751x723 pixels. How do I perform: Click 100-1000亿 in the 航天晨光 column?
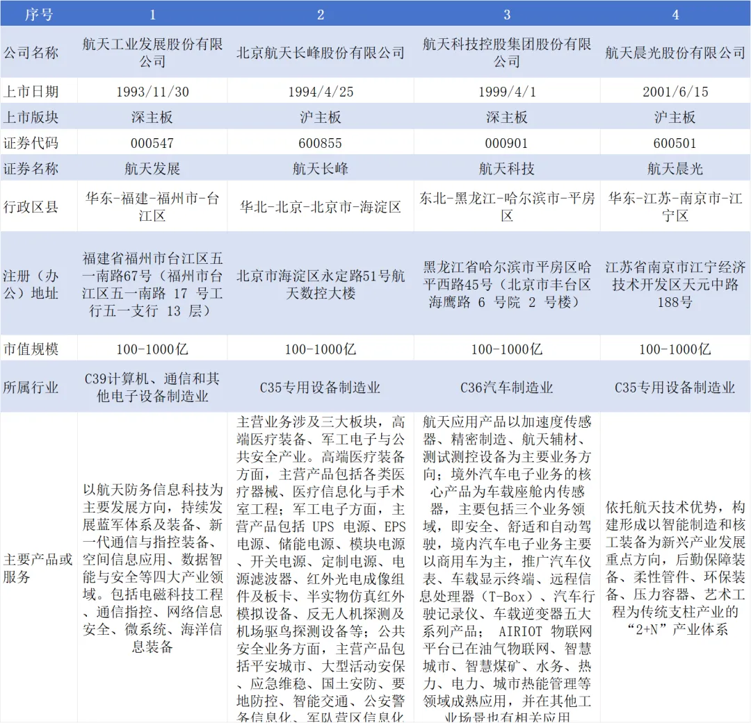[675, 349]
